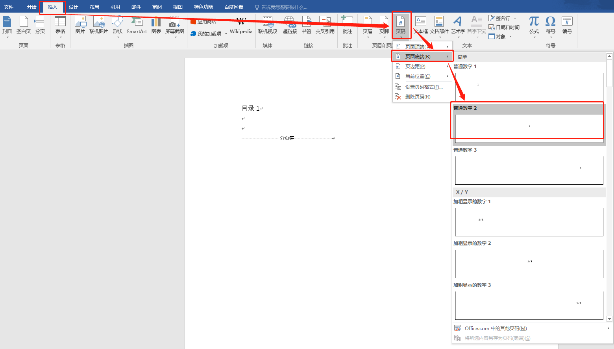This screenshot has height=349, width=614.
Task: Expand 页面底端 submenu
Action: pyautogui.click(x=422, y=56)
